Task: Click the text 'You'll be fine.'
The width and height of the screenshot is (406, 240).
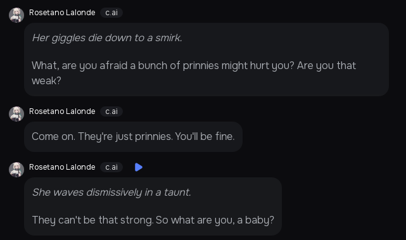Action: pos(205,136)
